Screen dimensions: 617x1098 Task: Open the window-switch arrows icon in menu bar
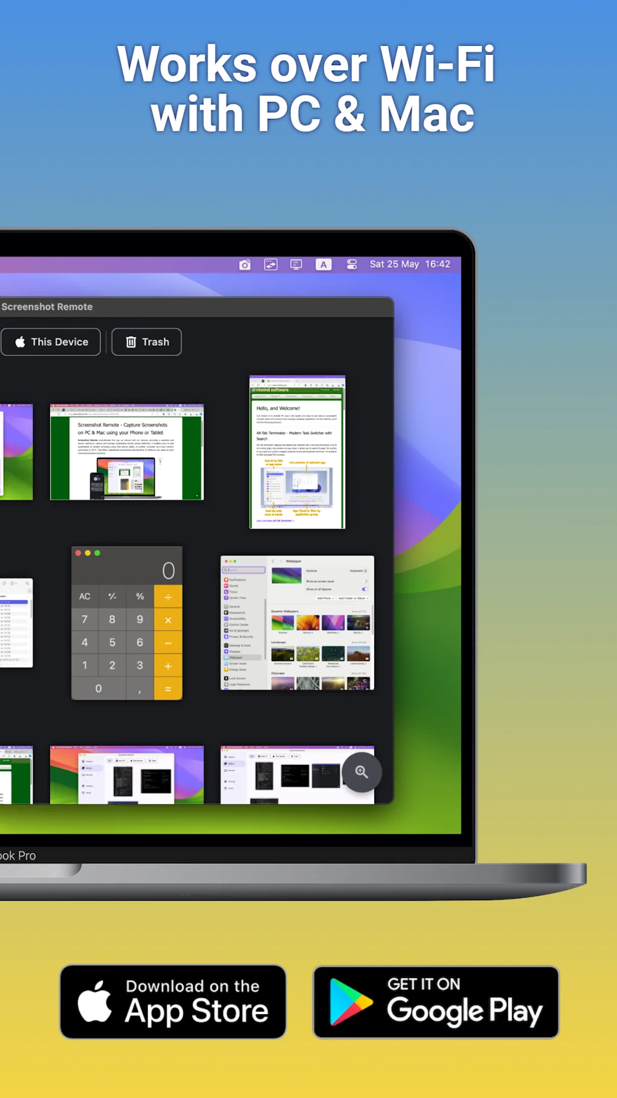click(271, 265)
